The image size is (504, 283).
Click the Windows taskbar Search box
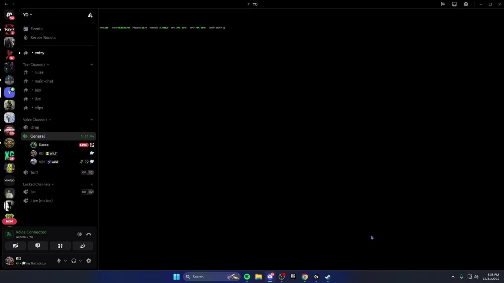tap(213, 277)
